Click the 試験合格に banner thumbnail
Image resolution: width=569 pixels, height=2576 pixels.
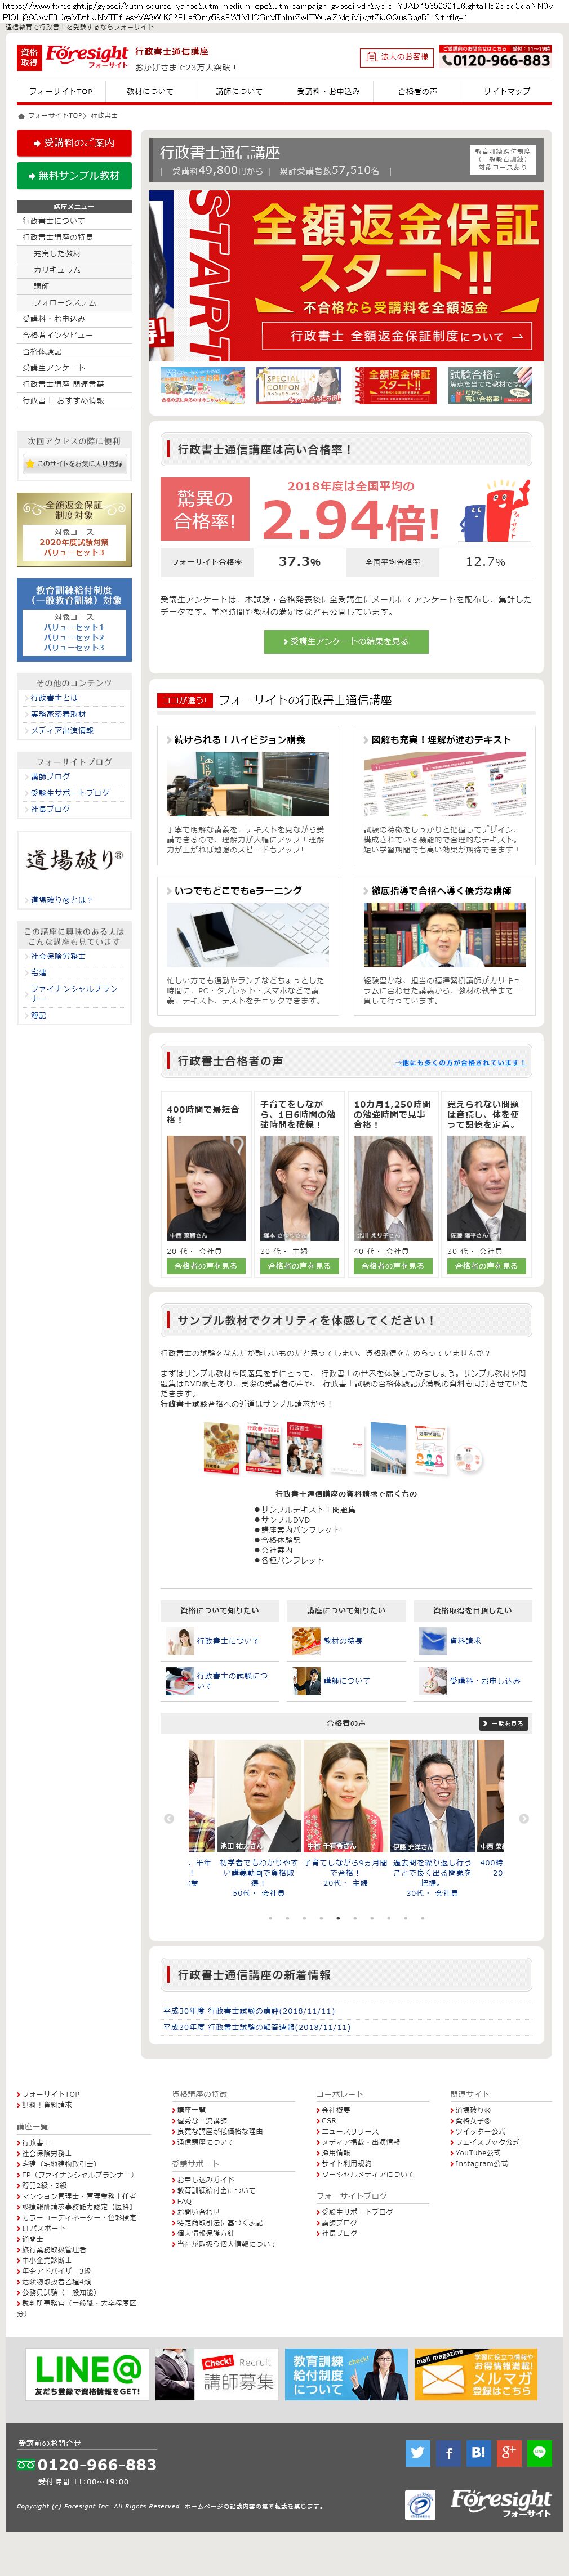click(x=490, y=386)
